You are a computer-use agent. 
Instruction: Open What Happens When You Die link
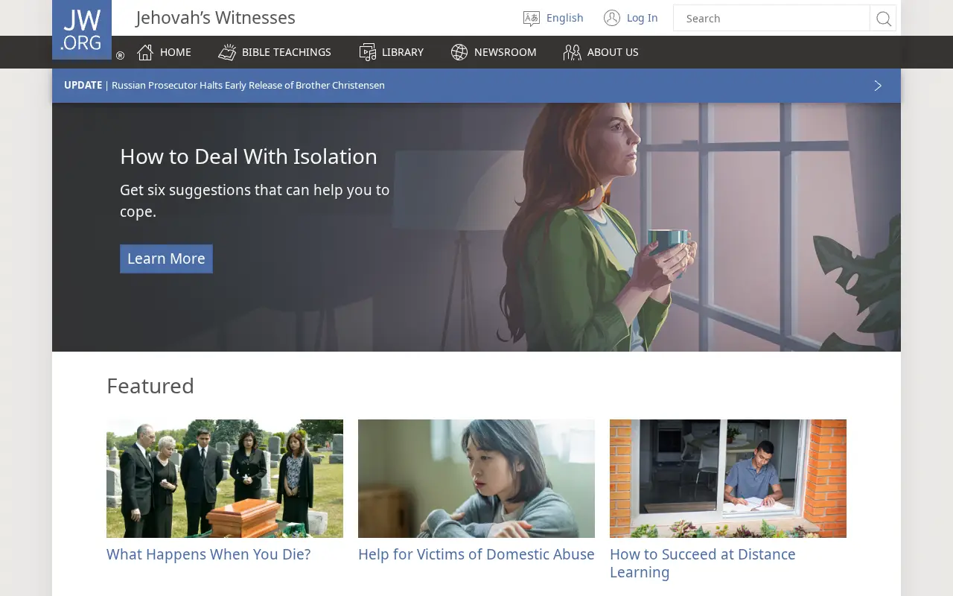pyautogui.click(x=208, y=554)
